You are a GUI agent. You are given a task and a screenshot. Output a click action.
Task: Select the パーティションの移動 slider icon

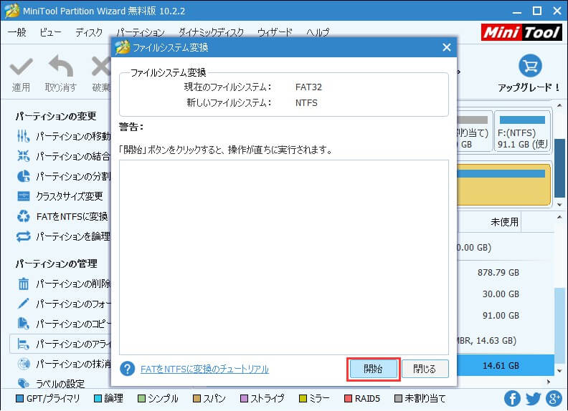point(23,136)
